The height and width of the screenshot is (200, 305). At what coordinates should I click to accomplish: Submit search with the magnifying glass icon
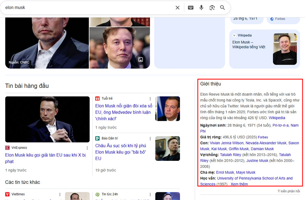(x=222, y=8)
